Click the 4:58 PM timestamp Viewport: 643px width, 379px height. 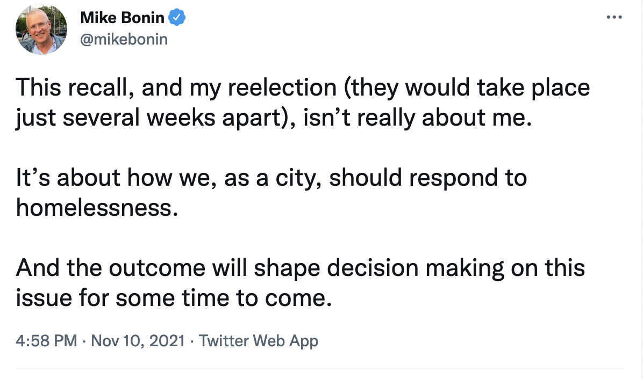click(x=47, y=340)
